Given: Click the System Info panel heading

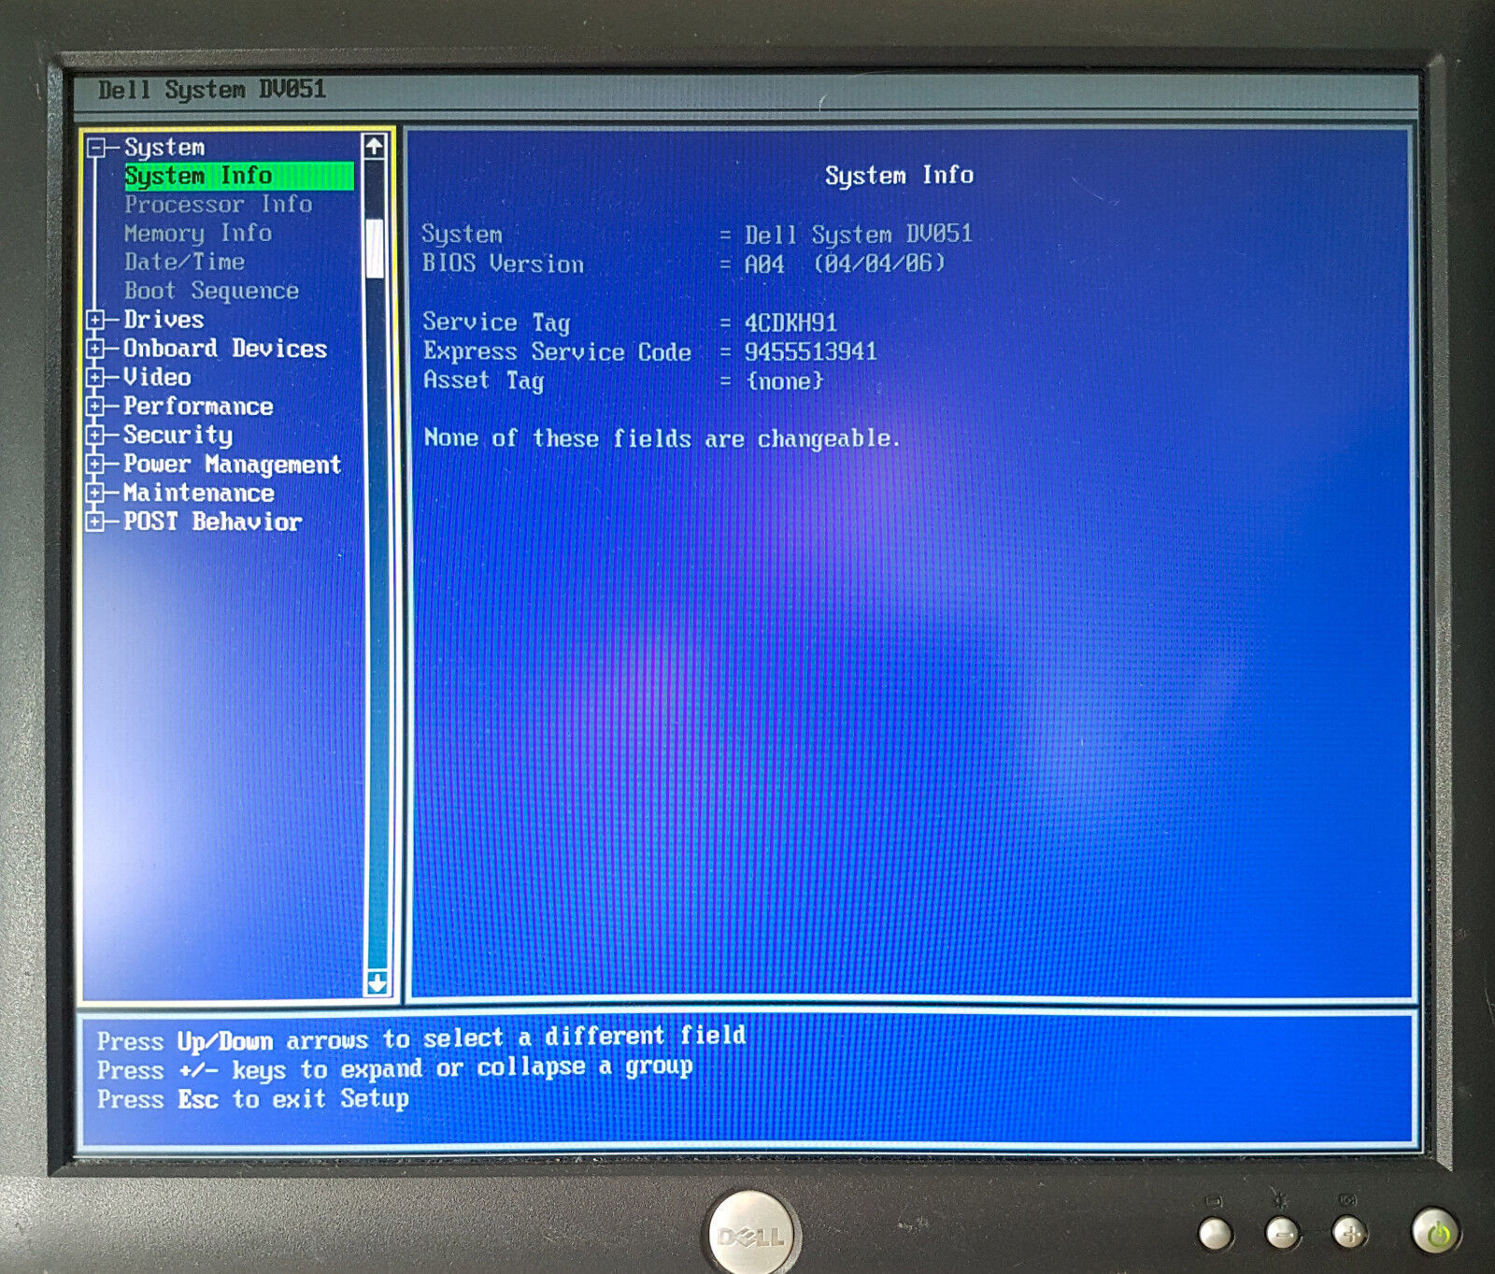Looking at the screenshot, I should click(899, 176).
